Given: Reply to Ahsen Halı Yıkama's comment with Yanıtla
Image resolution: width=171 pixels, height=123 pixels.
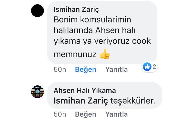Looking at the screenshot, I should [x=116, y=114].
